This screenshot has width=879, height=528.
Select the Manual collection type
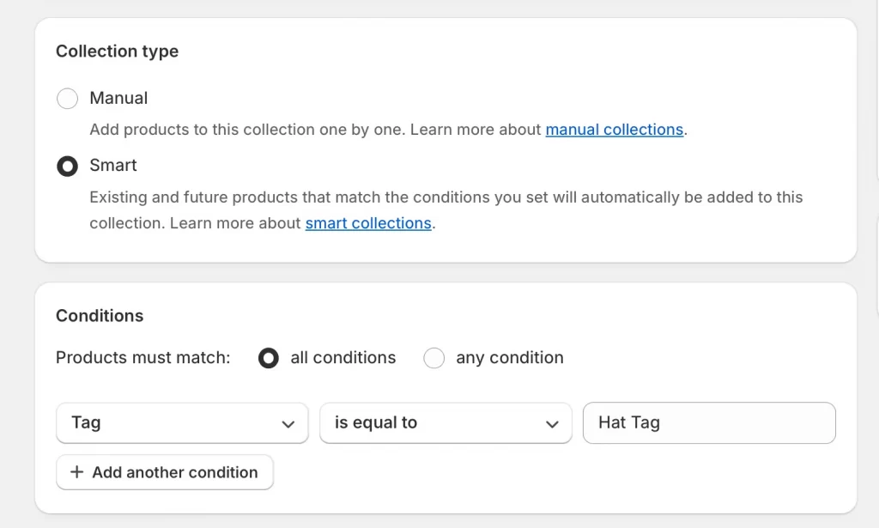(x=67, y=98)
